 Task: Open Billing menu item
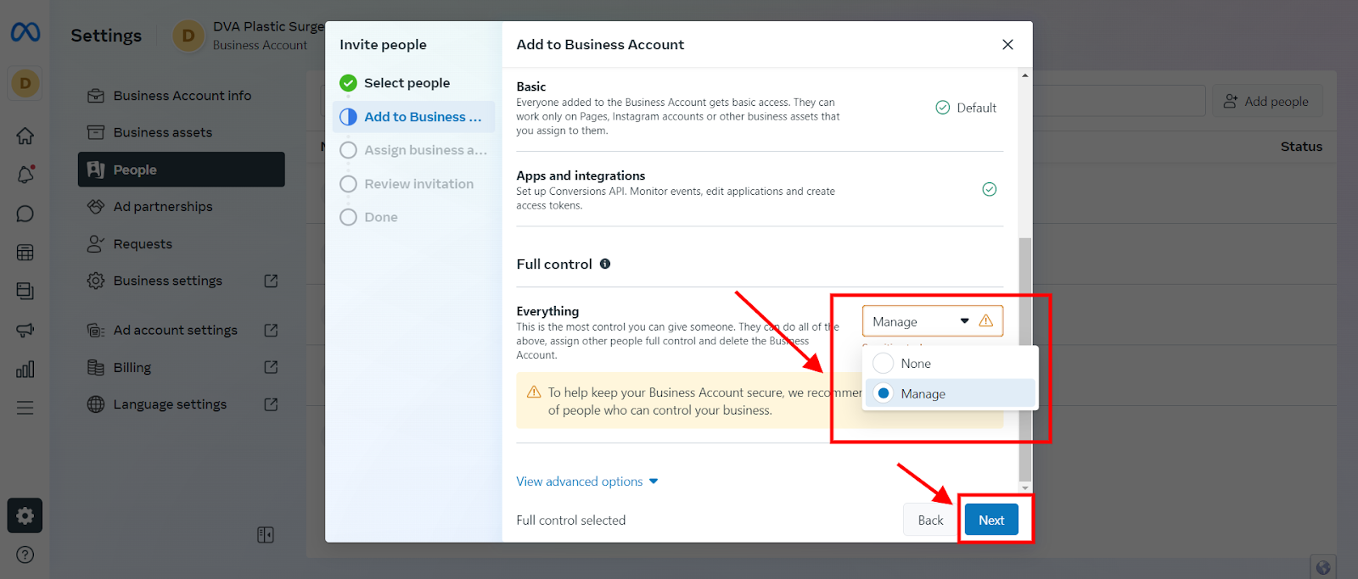click(x=182, y=367)
